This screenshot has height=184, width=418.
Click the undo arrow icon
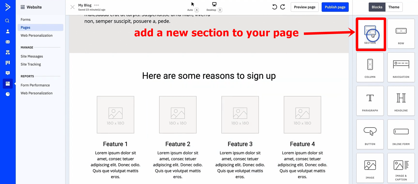click(x=274, y=7)
